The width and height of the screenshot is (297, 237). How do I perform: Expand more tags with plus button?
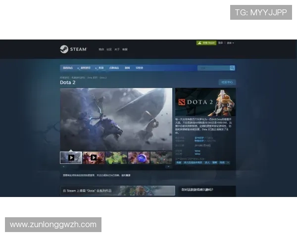pos(228,162)
